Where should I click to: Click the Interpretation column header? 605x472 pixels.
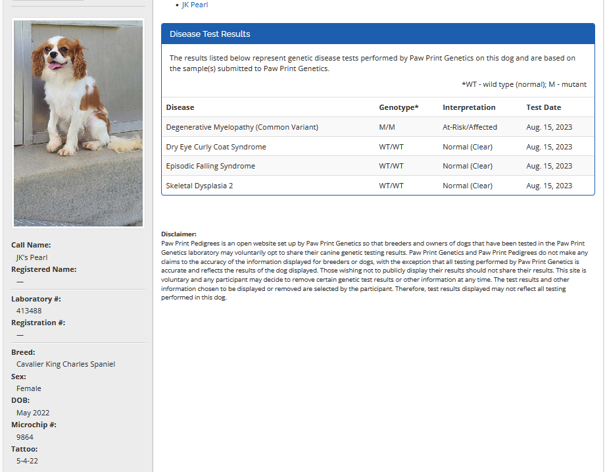pyautogui.click(x=469, y=107)
